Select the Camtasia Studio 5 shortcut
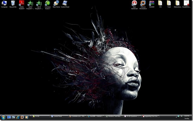 pyautogui.click(x=48, y=5)
